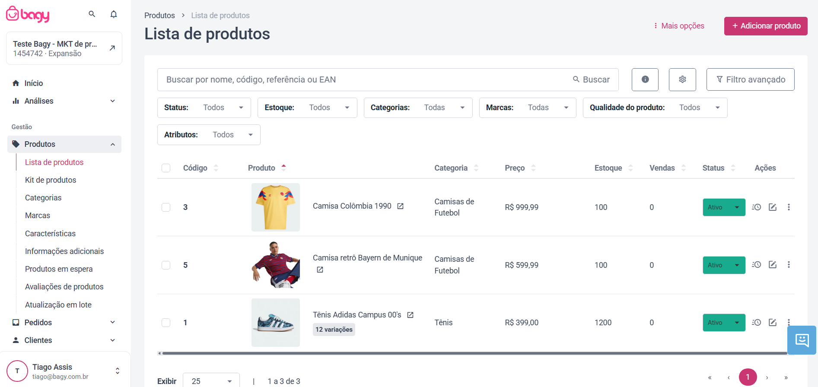This screenshot has width=818, height=387.
Task: Open Categorias in Produtos submenu
Action: [x=43, y=198]
